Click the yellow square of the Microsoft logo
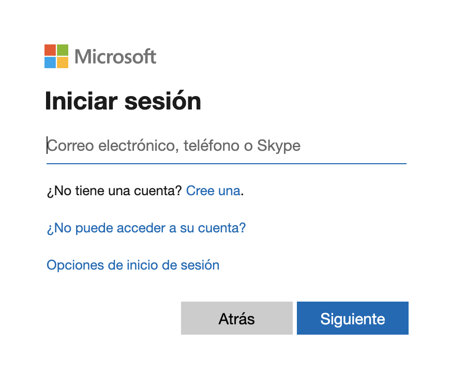This screenshot has width=451, height=377. [63, 62]
